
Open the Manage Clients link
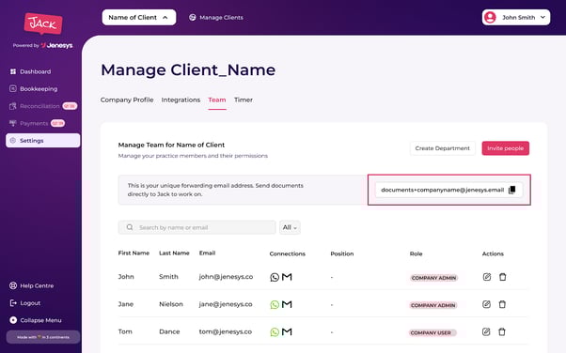point(216,17)
